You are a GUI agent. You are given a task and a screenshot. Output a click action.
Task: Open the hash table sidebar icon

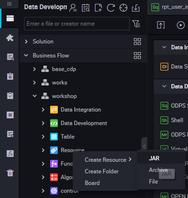tap(10, 115)
